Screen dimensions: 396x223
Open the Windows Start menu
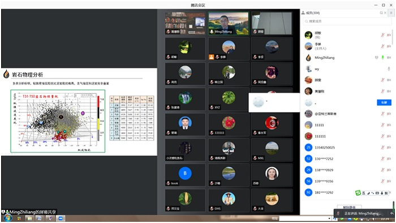[8, 218]
